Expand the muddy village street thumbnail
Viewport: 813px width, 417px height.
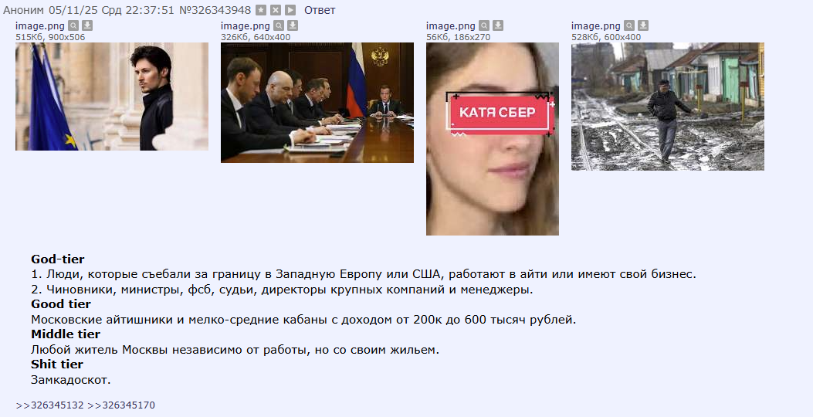(668, 107)
